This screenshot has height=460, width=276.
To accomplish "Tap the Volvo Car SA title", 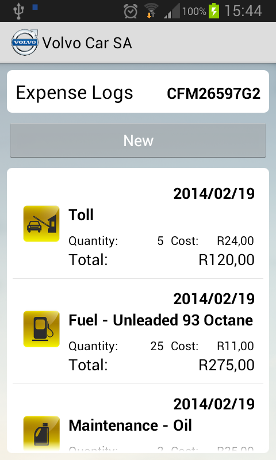I will tap(87, 43).
